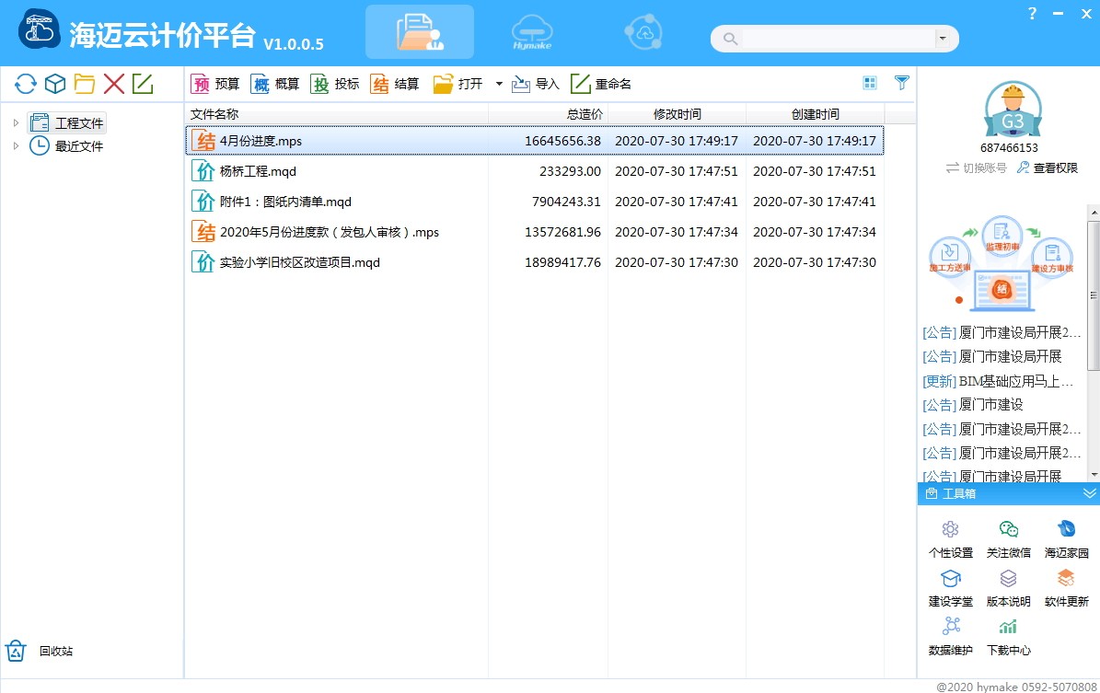Collapse the 工具箱 panel chevron
This screenshot has height=693, width=1100.
point(1089,493)
